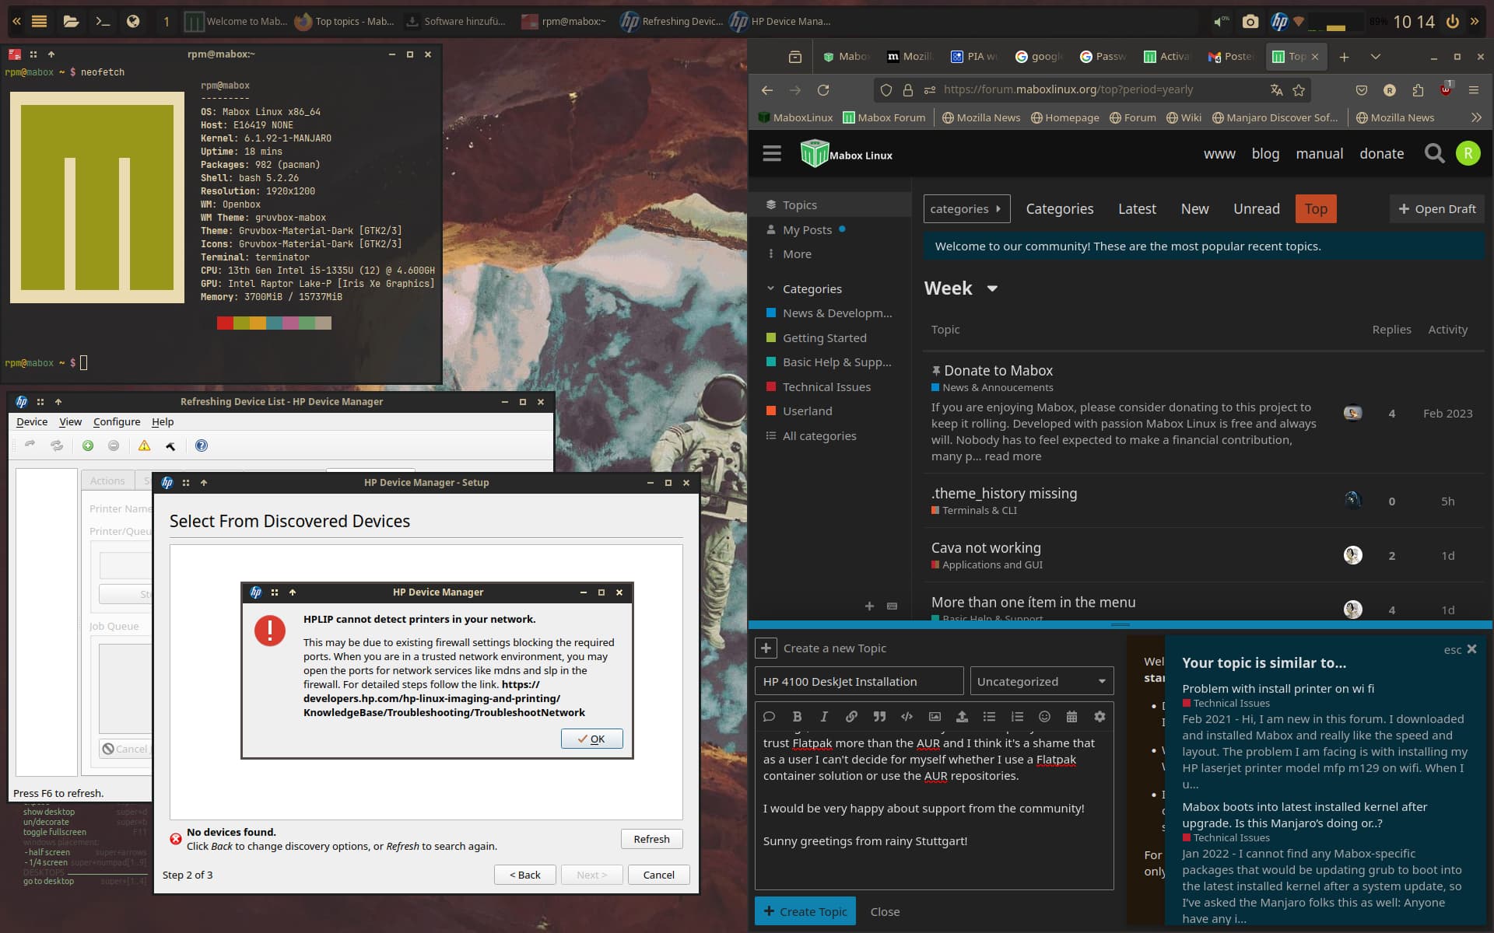1494x933 pixels.
Task: Insert date with the calendar icon
Action: [x=1071, y=717]
